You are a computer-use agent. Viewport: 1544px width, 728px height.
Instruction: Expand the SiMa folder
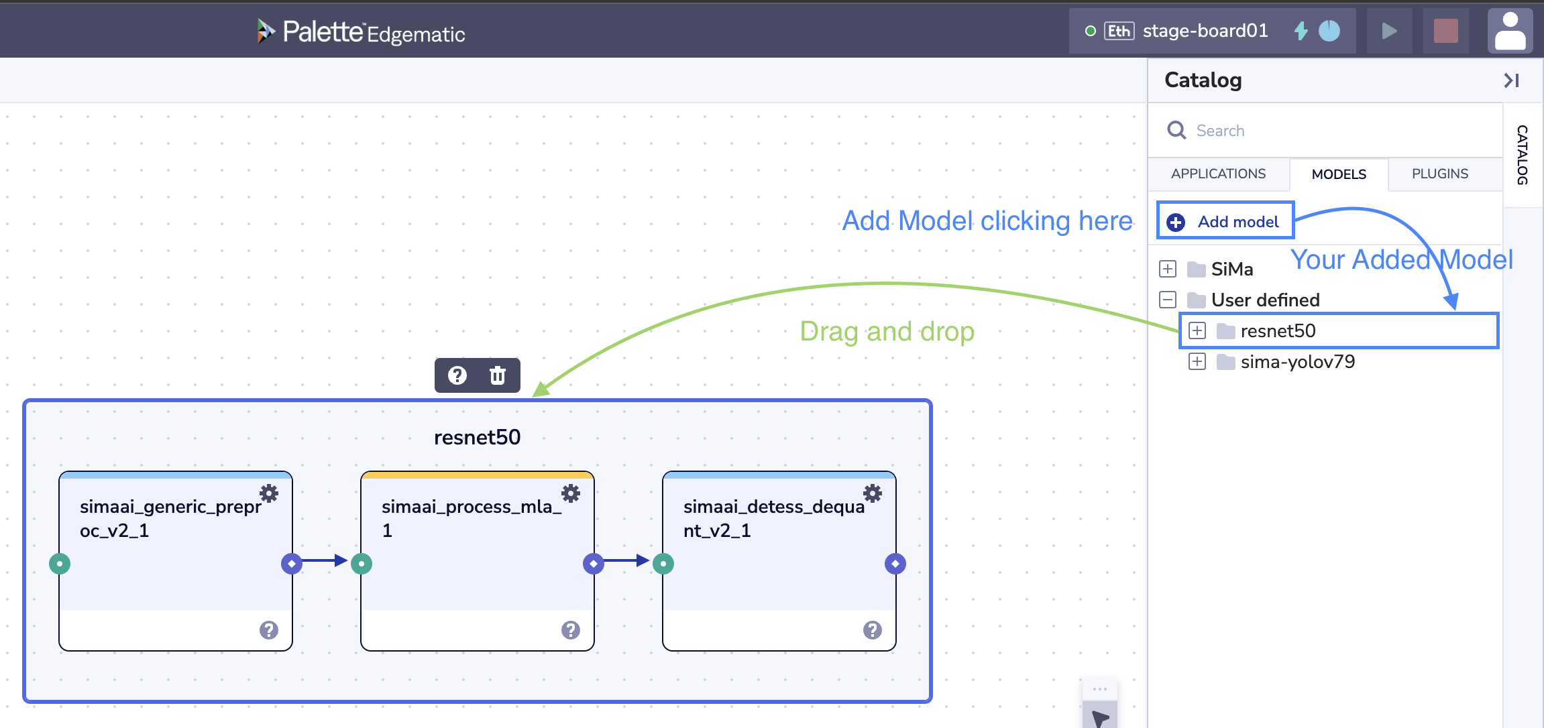pos(1168,269)
